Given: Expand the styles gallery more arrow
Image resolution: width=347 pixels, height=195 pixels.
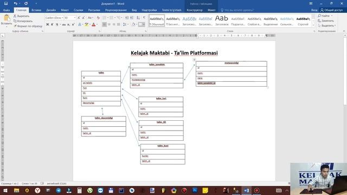Looking at the screenshot, I should [313, 25].
